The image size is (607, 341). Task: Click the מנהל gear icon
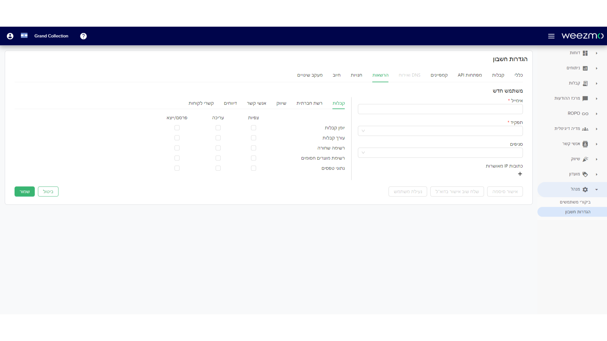tap(585, 189)
